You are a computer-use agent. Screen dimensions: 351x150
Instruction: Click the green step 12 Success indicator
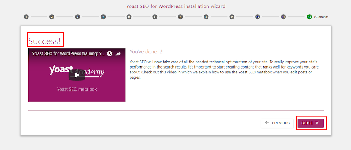(x=309, y=17)
